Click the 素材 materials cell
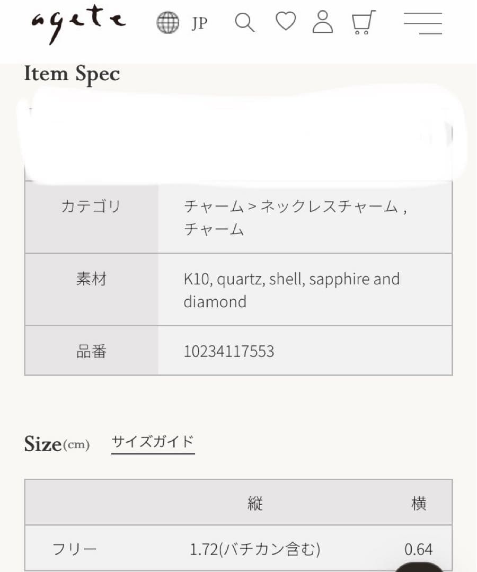Image resolution: width=477 pixels, height=572 pixels. point(91,279)
